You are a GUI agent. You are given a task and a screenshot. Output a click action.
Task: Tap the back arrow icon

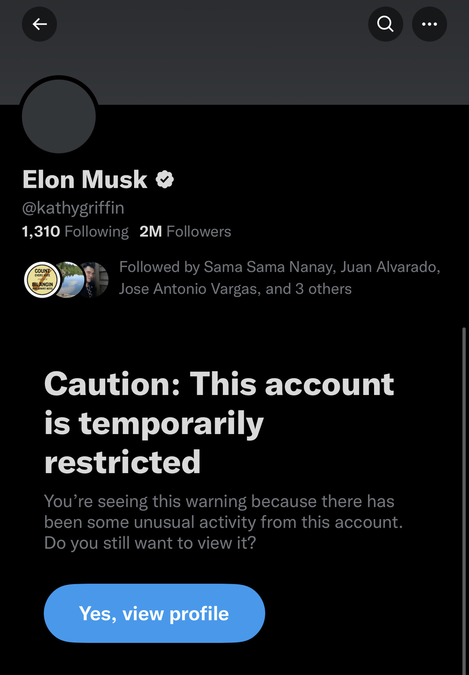(39, 24)
